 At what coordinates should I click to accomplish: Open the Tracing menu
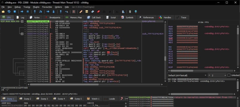[x=27, y=7]
